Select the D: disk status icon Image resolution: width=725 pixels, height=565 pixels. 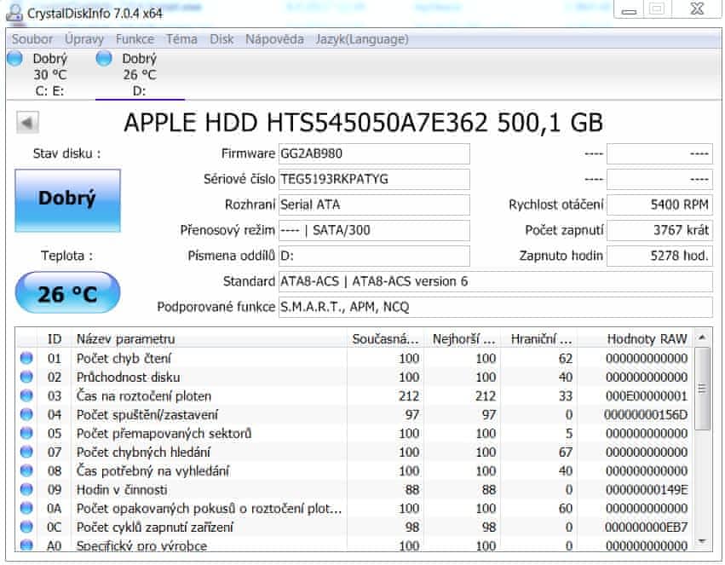point(104,59)
